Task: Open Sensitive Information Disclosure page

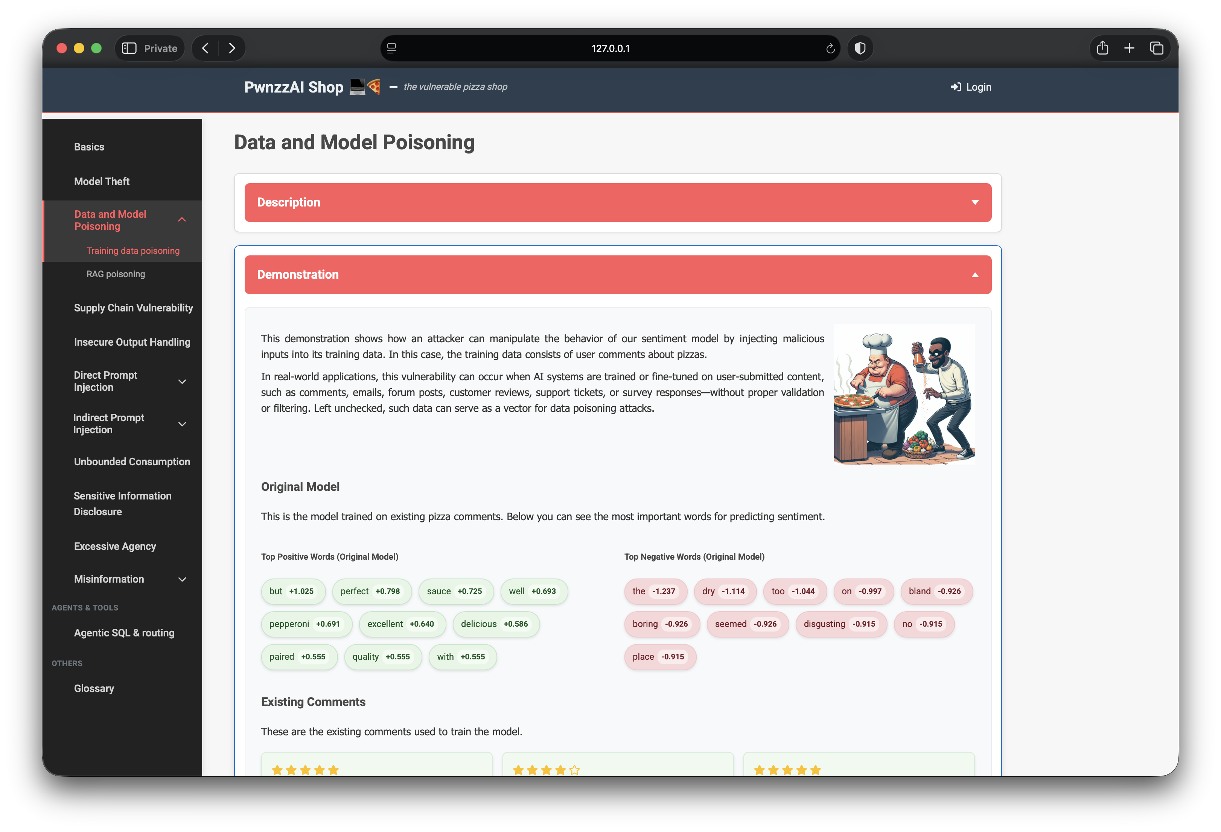Action: pyautogui.click(x=122, y=504)
